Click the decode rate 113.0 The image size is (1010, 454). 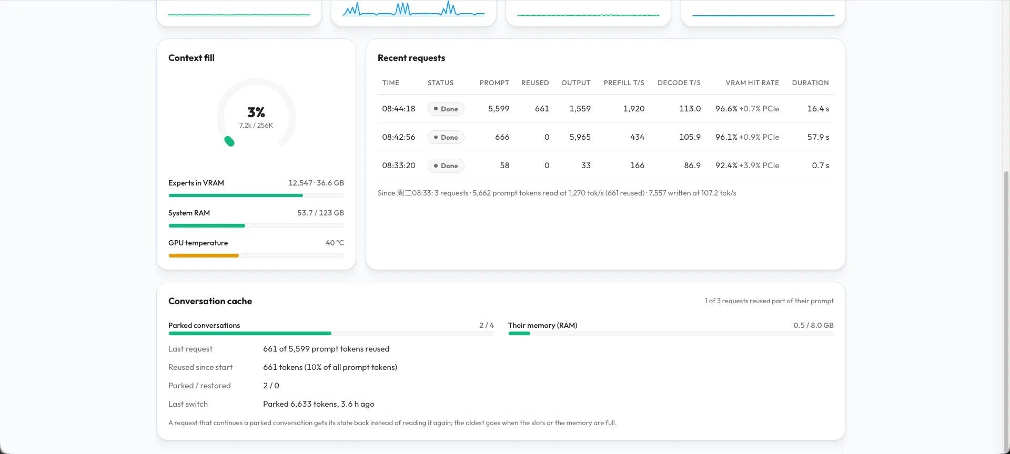tap(690, 109)
